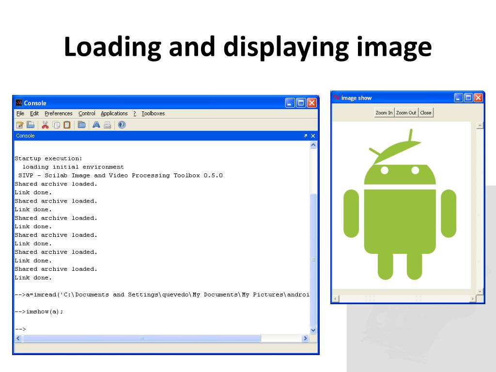This screenshot has width=496, height=372.
Task: Click the 'image show' window title text
Action: (356, 98)
